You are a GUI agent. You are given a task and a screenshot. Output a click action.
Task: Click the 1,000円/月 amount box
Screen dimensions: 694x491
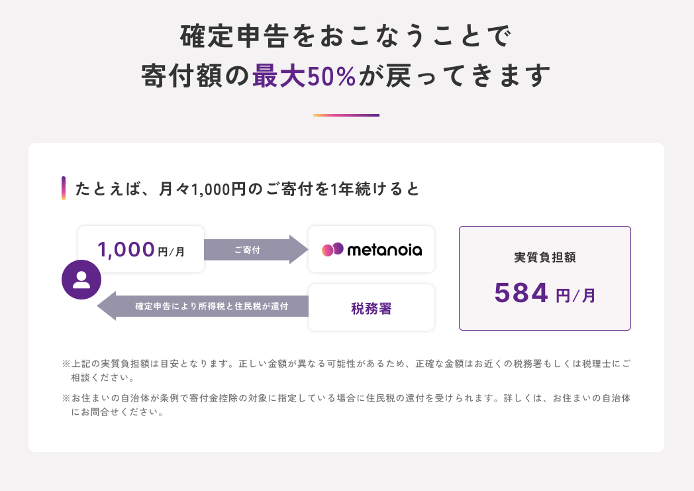point(141,250)
